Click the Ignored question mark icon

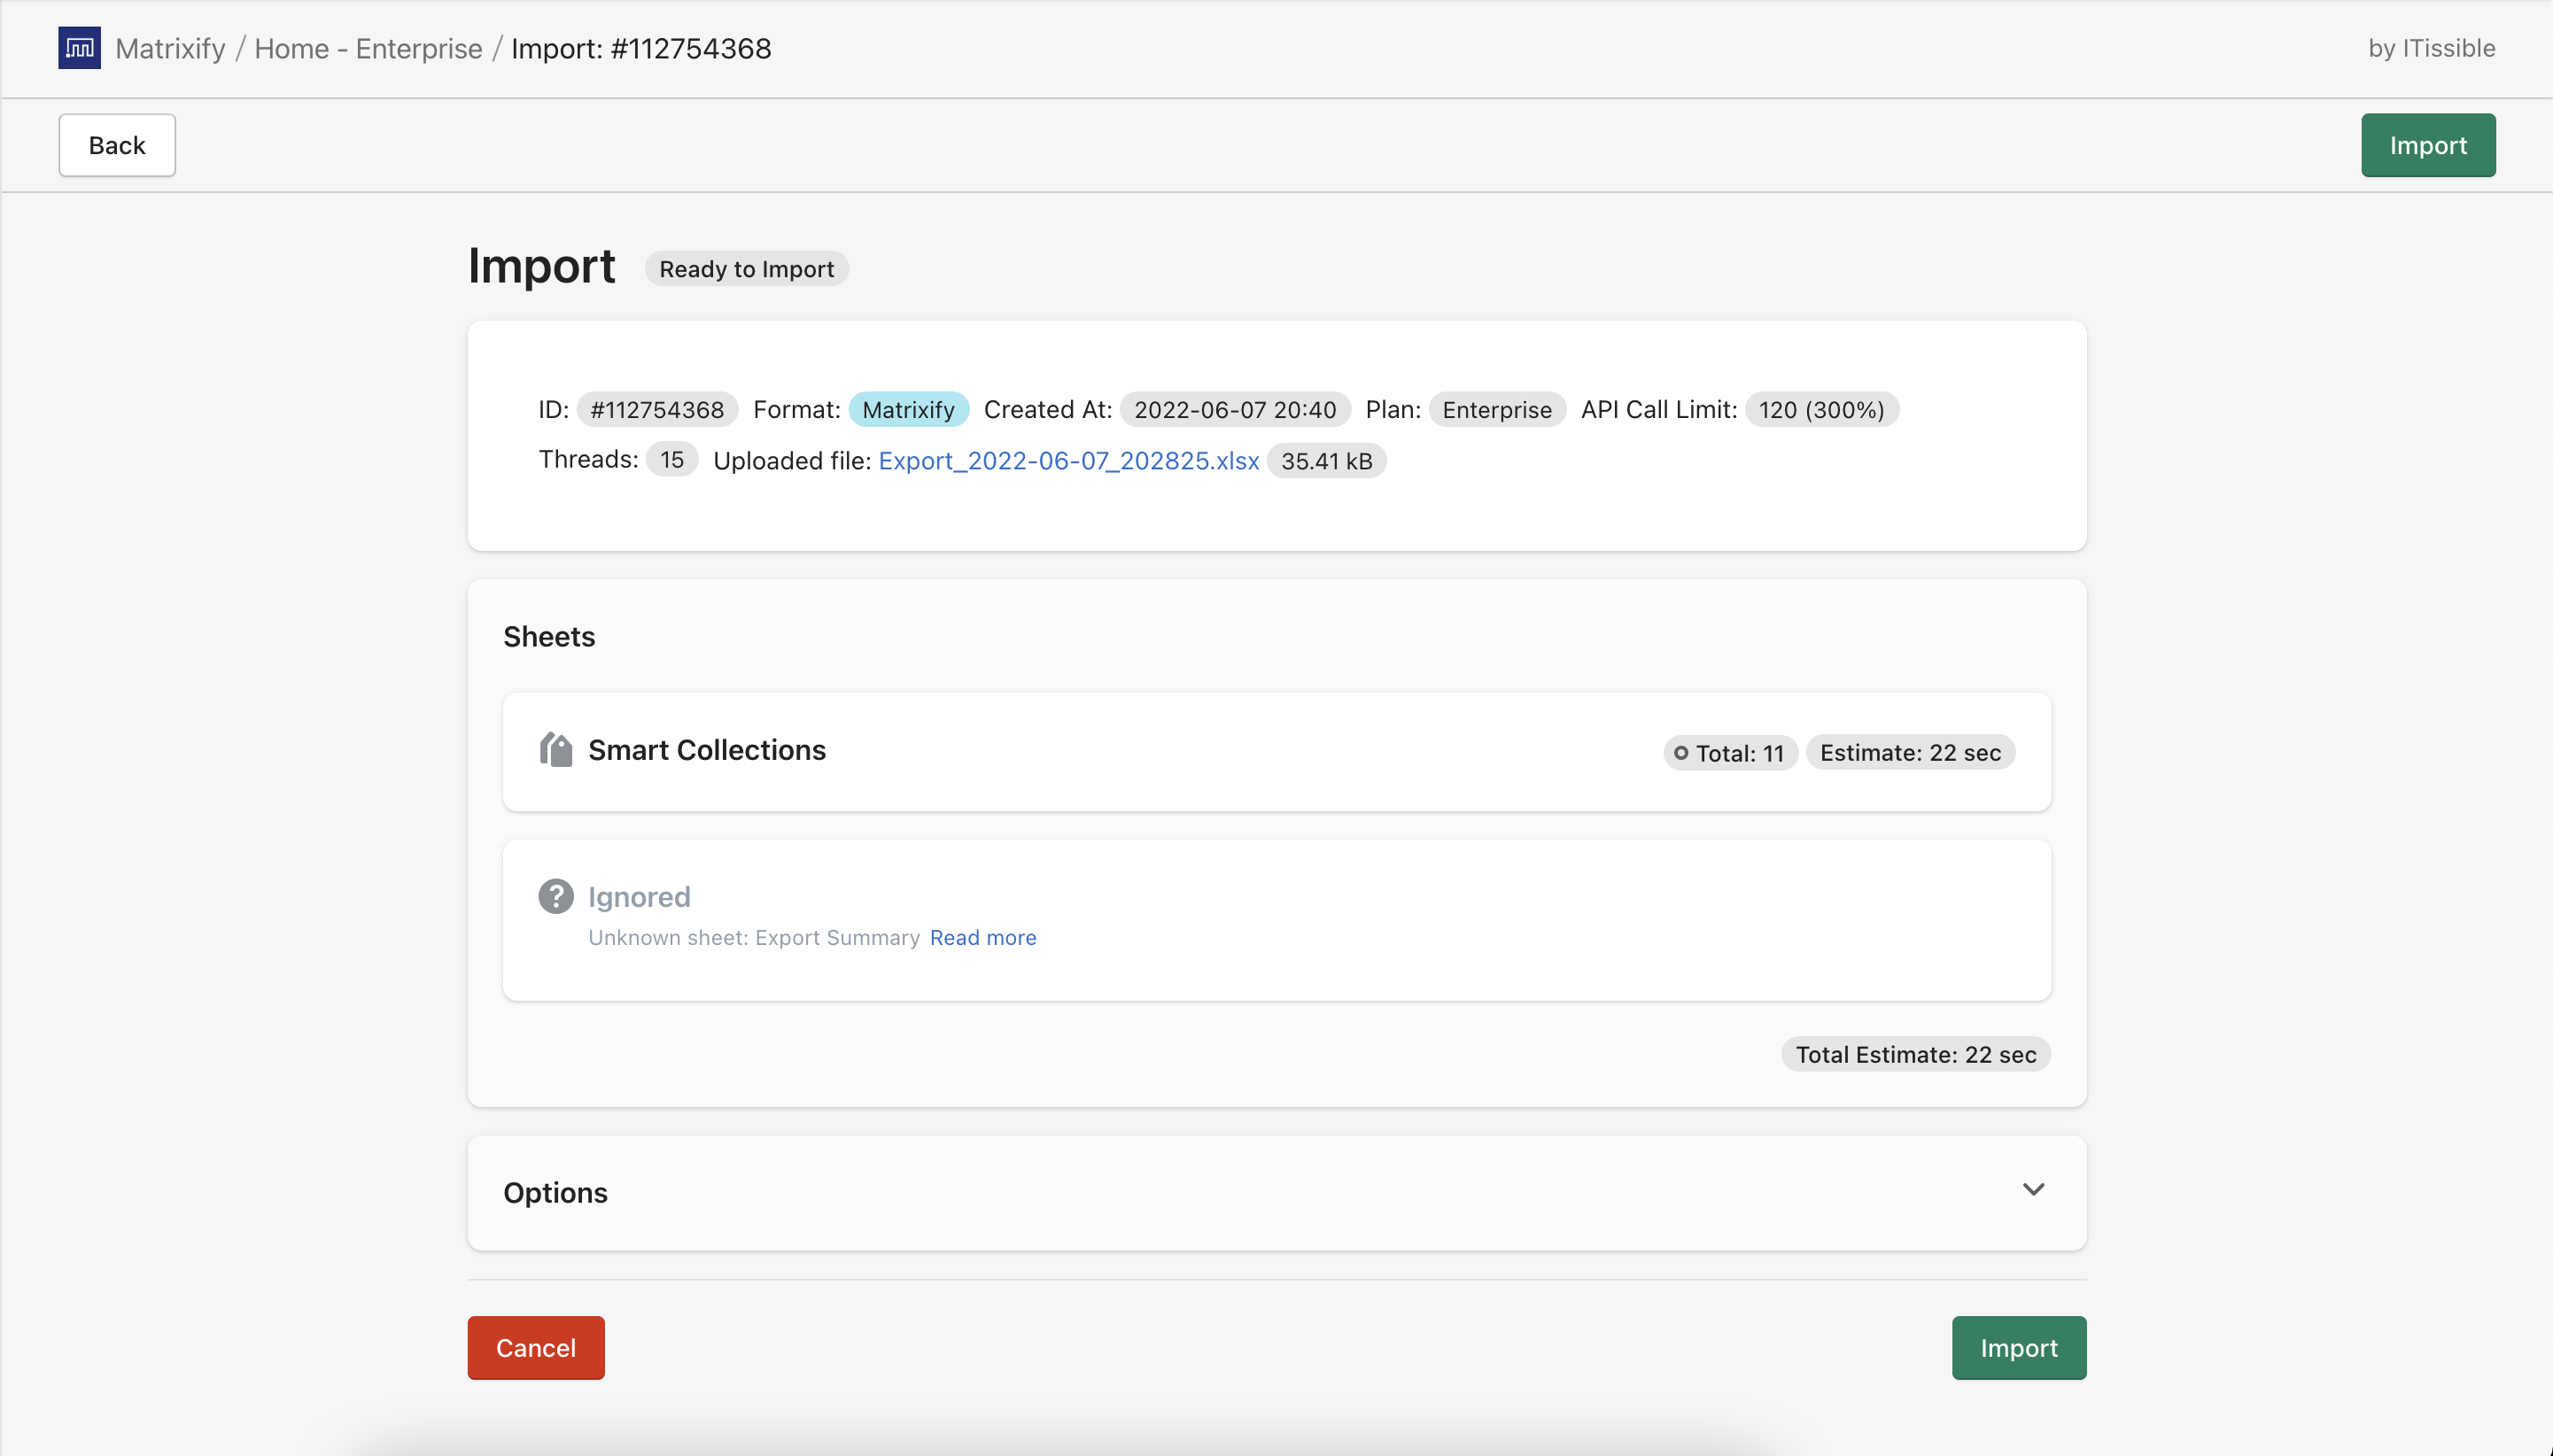(x=556, y=896)
